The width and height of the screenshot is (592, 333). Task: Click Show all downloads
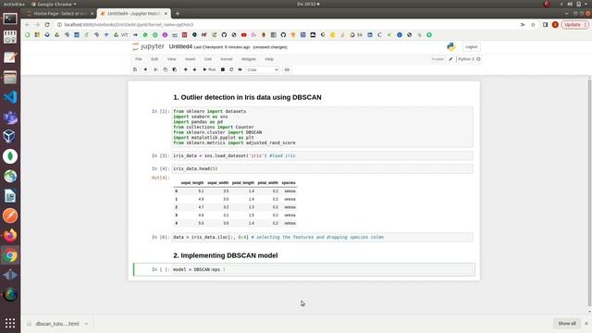pos(567,324)
